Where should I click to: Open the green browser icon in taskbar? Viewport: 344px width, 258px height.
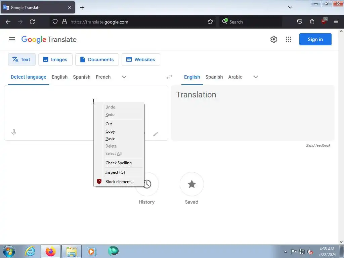(113, 251)
